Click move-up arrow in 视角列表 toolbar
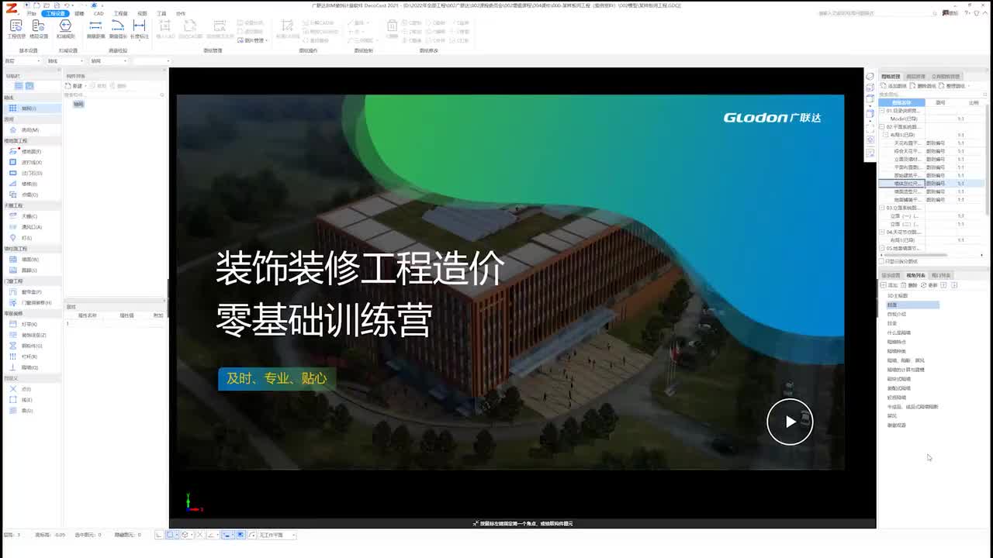The image size is (993, 558). coord(944,285)
